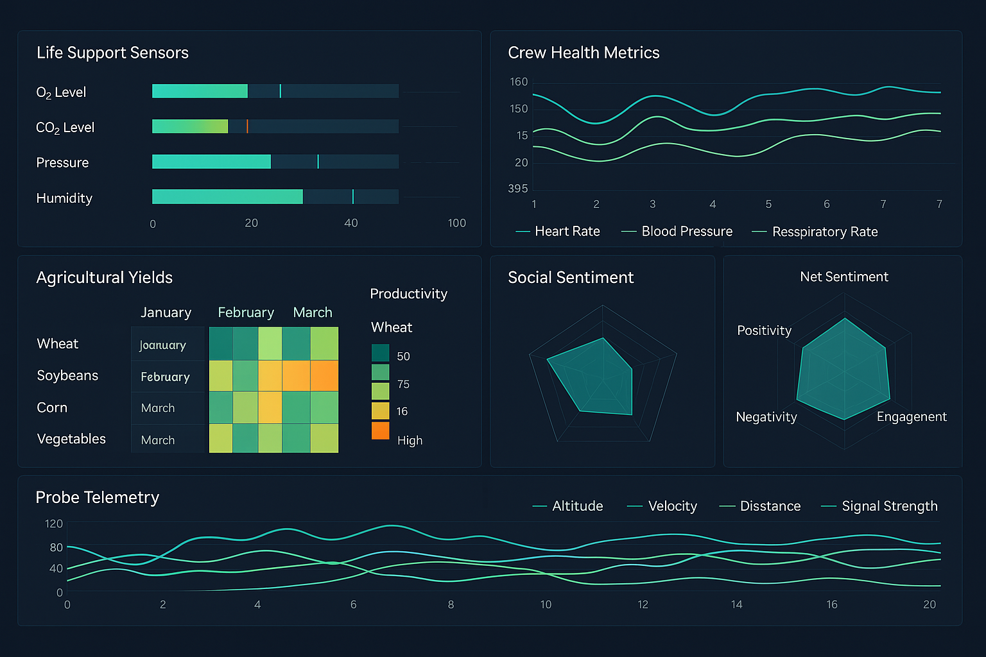Screen dimensions: 986x657
Task: Click the orange Soybeans heatmap cell
Action: point(324,376)
